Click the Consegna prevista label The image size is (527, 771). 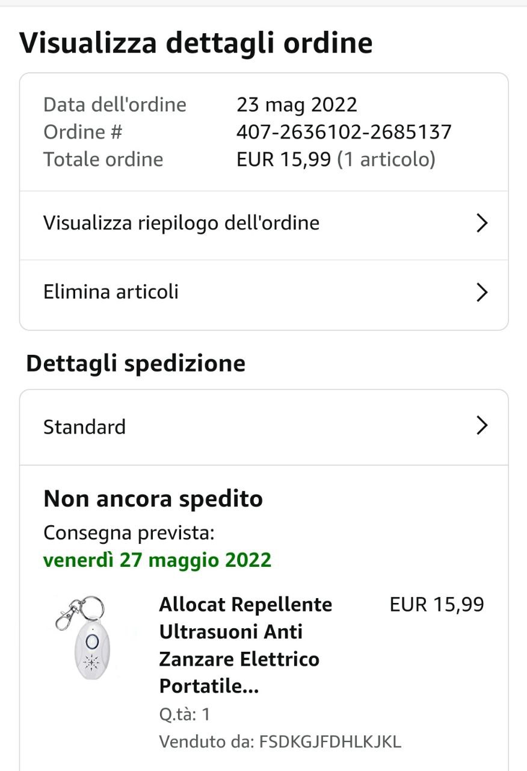pyautogui.click(x=129, y=533)
